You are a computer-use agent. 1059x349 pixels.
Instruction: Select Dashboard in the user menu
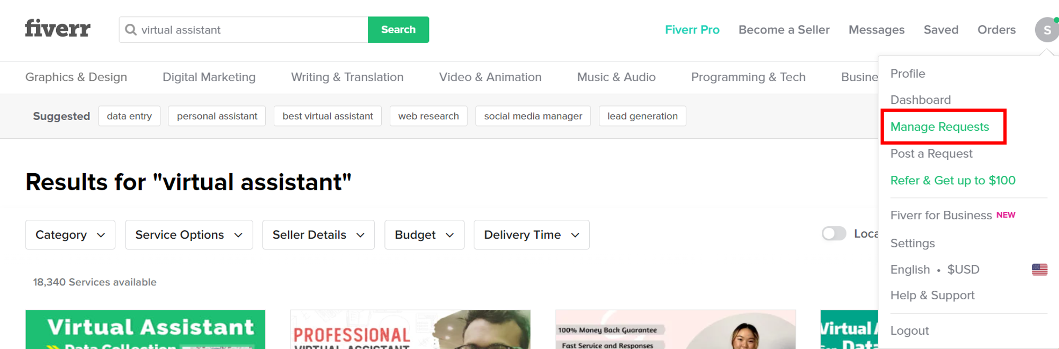pyautogui.click(x=920, y=100)
